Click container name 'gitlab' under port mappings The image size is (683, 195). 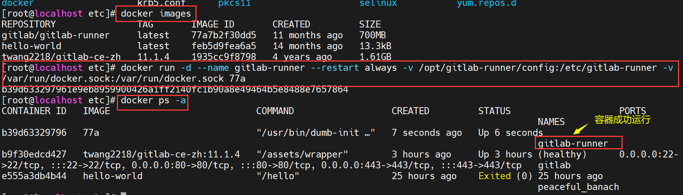click(x=554, y=165)
